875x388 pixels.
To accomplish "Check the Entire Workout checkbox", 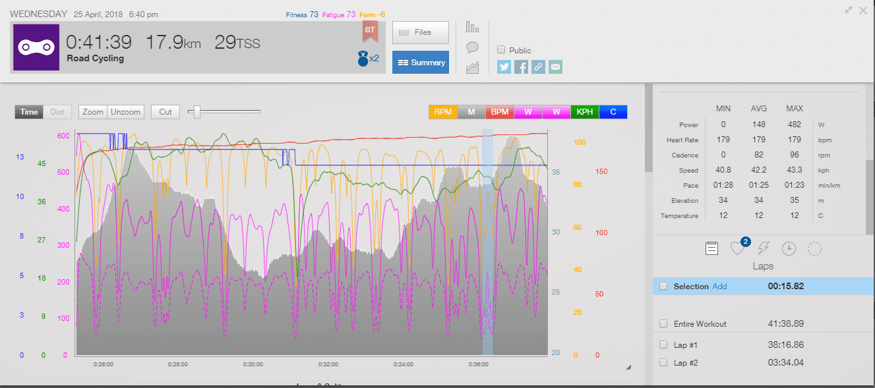I will click(x=663, y=323).
